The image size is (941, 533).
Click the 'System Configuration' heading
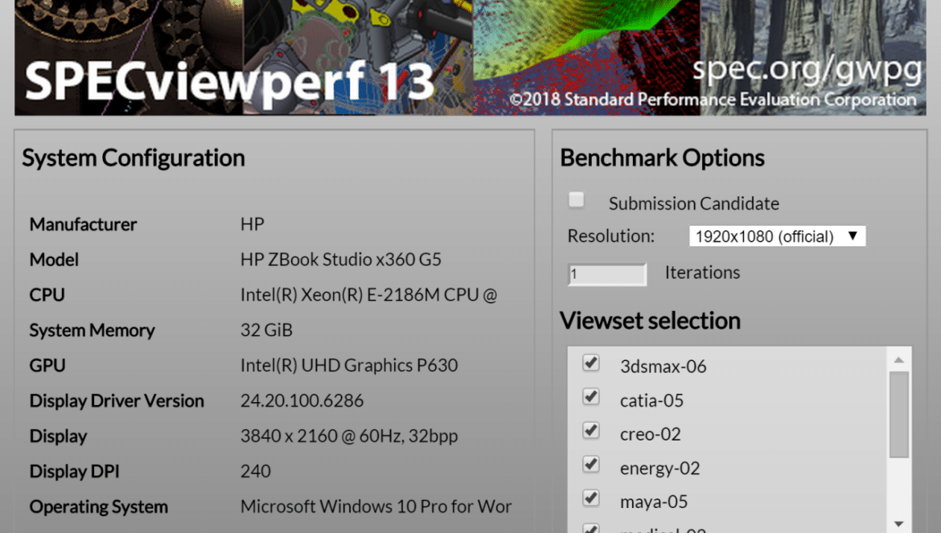click(x=134, y=158)
